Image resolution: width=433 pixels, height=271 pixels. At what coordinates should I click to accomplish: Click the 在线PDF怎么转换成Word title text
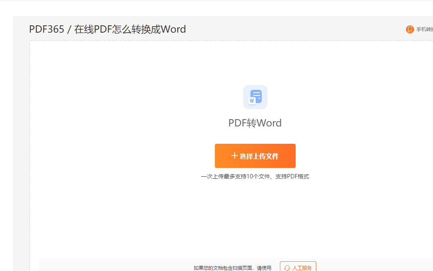[x=130, y=29]
